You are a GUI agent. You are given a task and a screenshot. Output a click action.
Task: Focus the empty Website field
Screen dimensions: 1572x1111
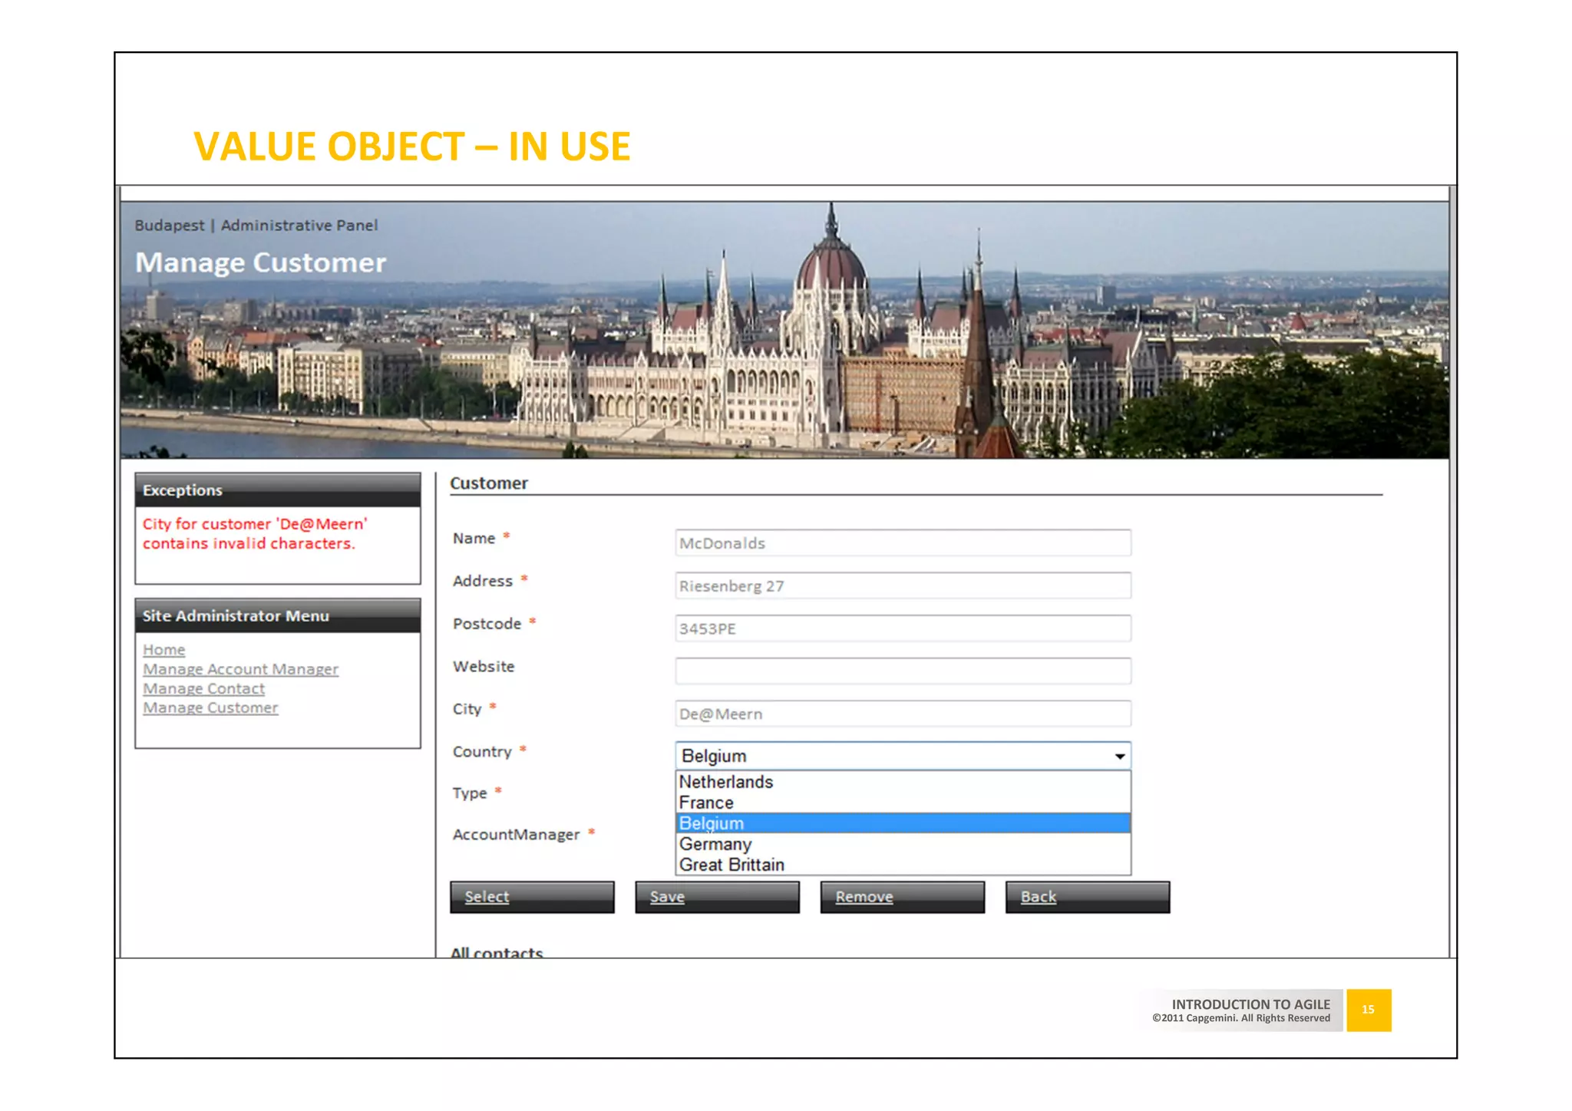(903, 671)
